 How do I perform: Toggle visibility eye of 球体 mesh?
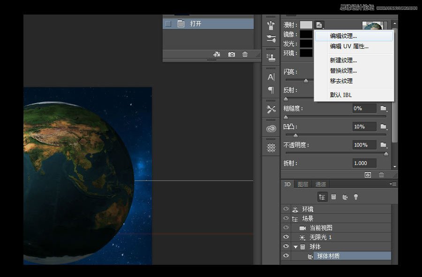tap(286, 246)
